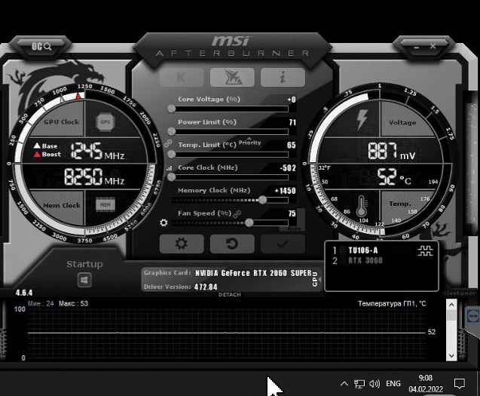Click the Core Clock slider handle

(172, 177)
